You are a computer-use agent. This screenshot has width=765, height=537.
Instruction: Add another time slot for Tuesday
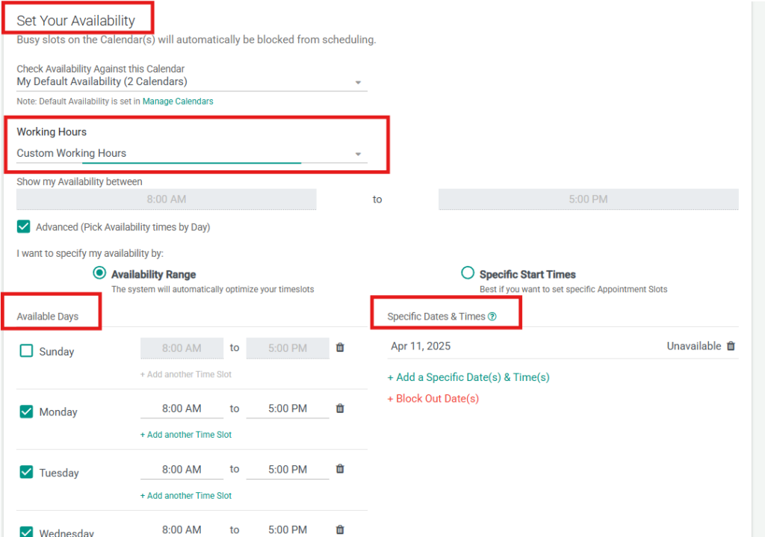coord(186,496)
